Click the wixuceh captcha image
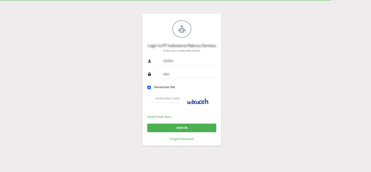 tap(198, 102)
